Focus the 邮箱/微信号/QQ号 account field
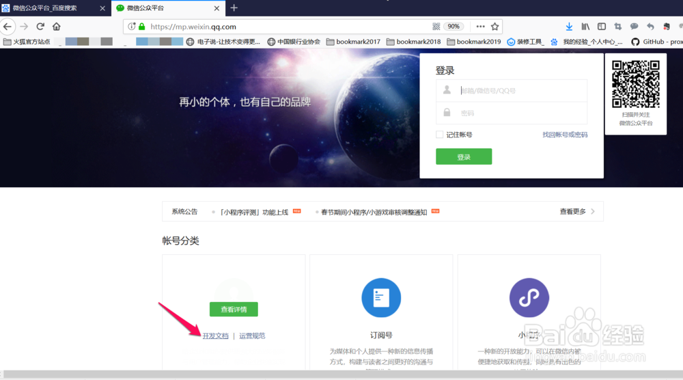 click(512, 91)
